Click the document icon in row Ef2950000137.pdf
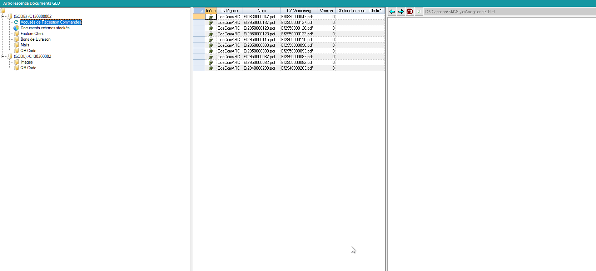 211,22
